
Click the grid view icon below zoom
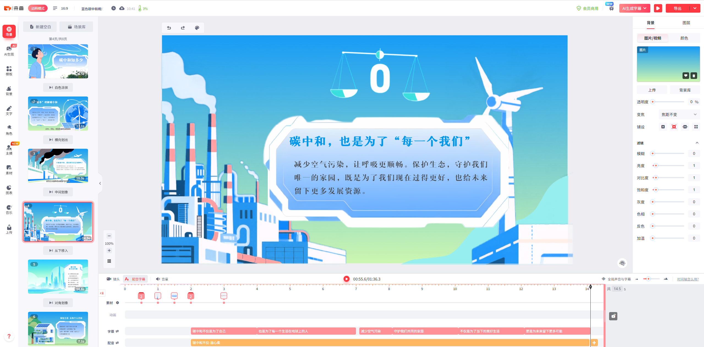click(109, 261)
